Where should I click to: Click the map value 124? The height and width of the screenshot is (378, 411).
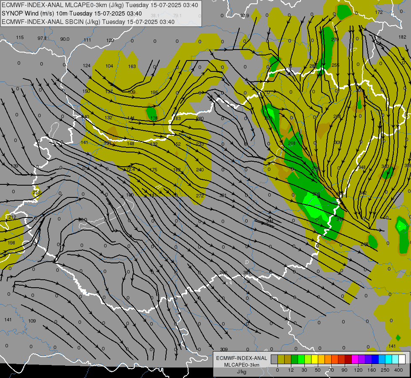(x=86, y=66)
